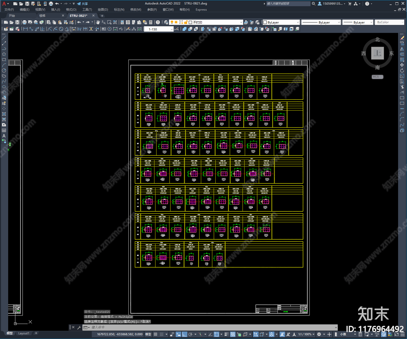Click the 上 top face of the ViewCube
The image size is (407, 339).
[x=377, y=53]
